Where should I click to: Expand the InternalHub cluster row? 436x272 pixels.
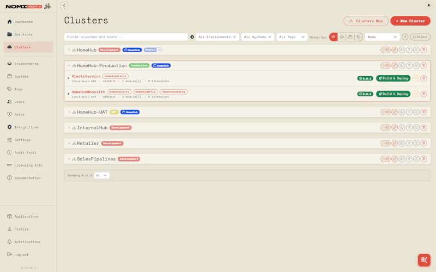[x=69, y=128]
